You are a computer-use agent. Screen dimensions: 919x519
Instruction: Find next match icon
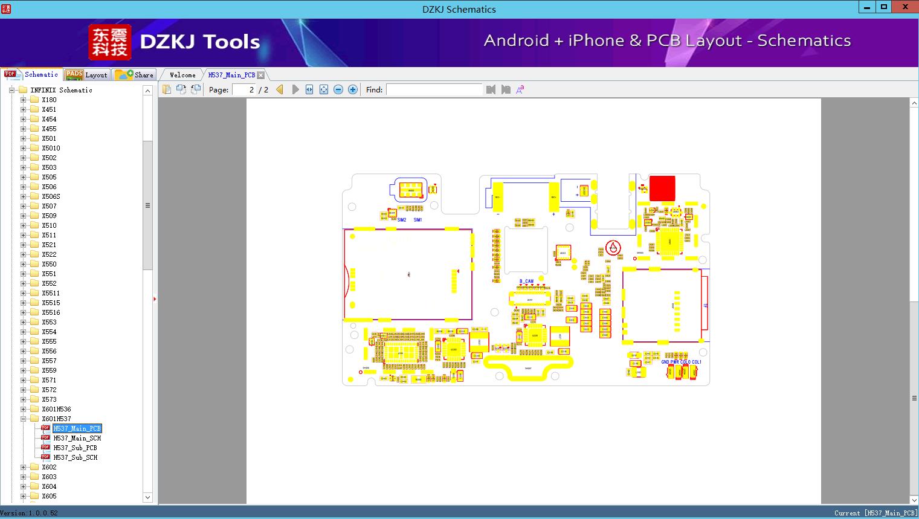click(506, 89)
